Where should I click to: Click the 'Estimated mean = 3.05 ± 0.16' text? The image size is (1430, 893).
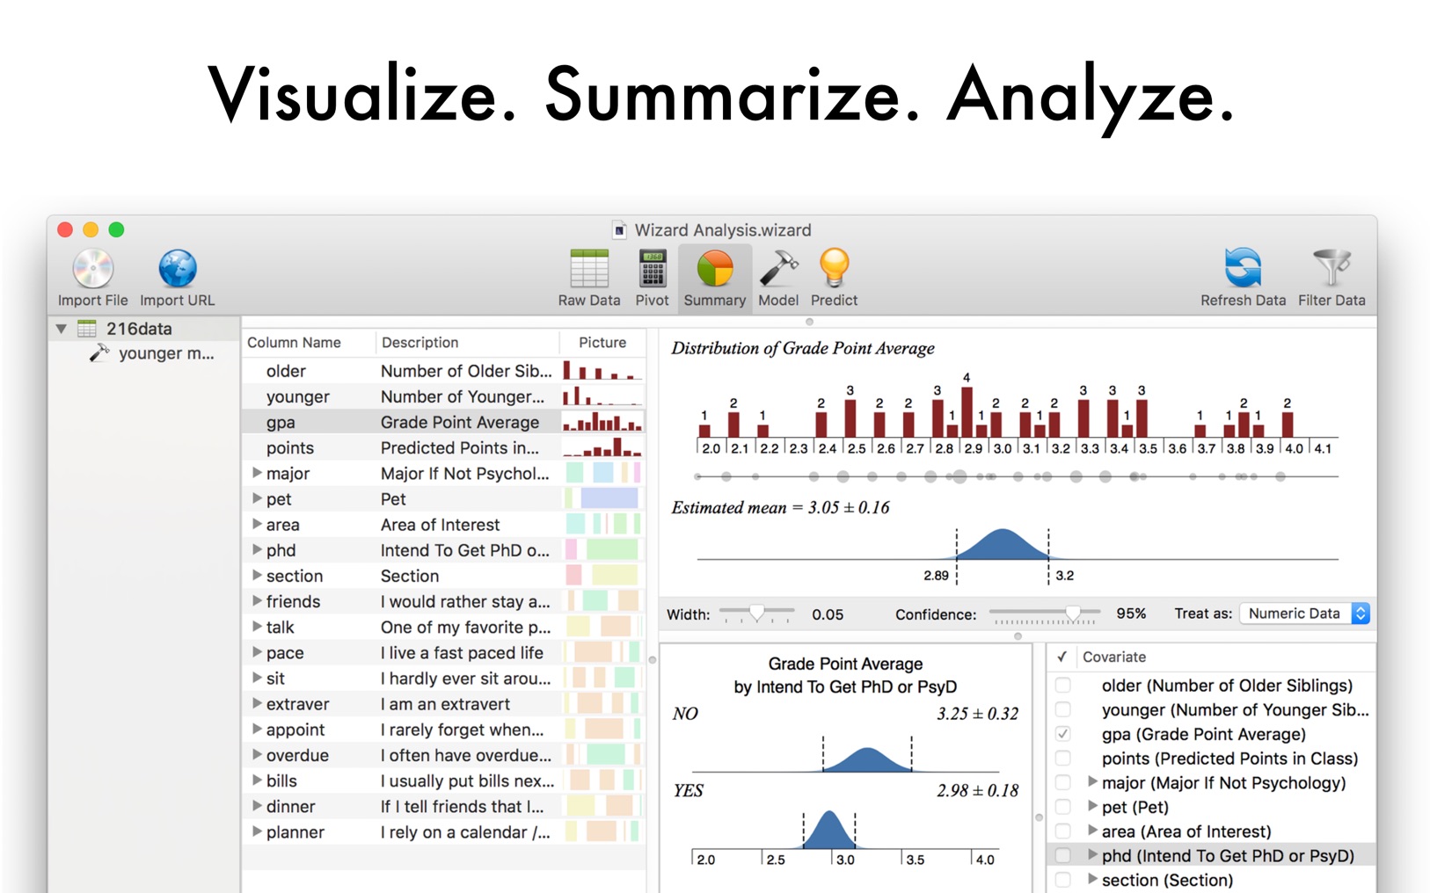pos(780,507)
